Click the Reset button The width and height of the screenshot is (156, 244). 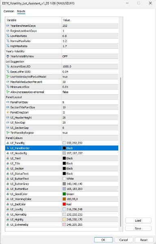[x=144, y=240]
